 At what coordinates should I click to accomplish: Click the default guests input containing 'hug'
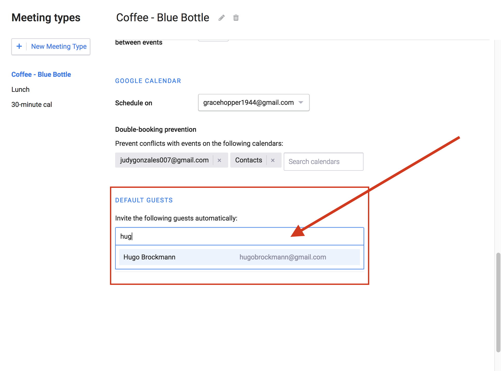pos(239,236)
